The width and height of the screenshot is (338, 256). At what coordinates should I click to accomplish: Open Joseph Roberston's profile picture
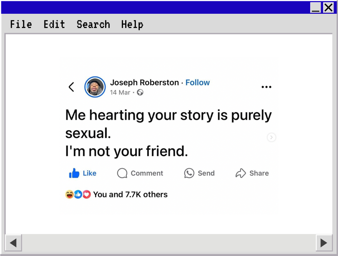click(x=95, y=87)
